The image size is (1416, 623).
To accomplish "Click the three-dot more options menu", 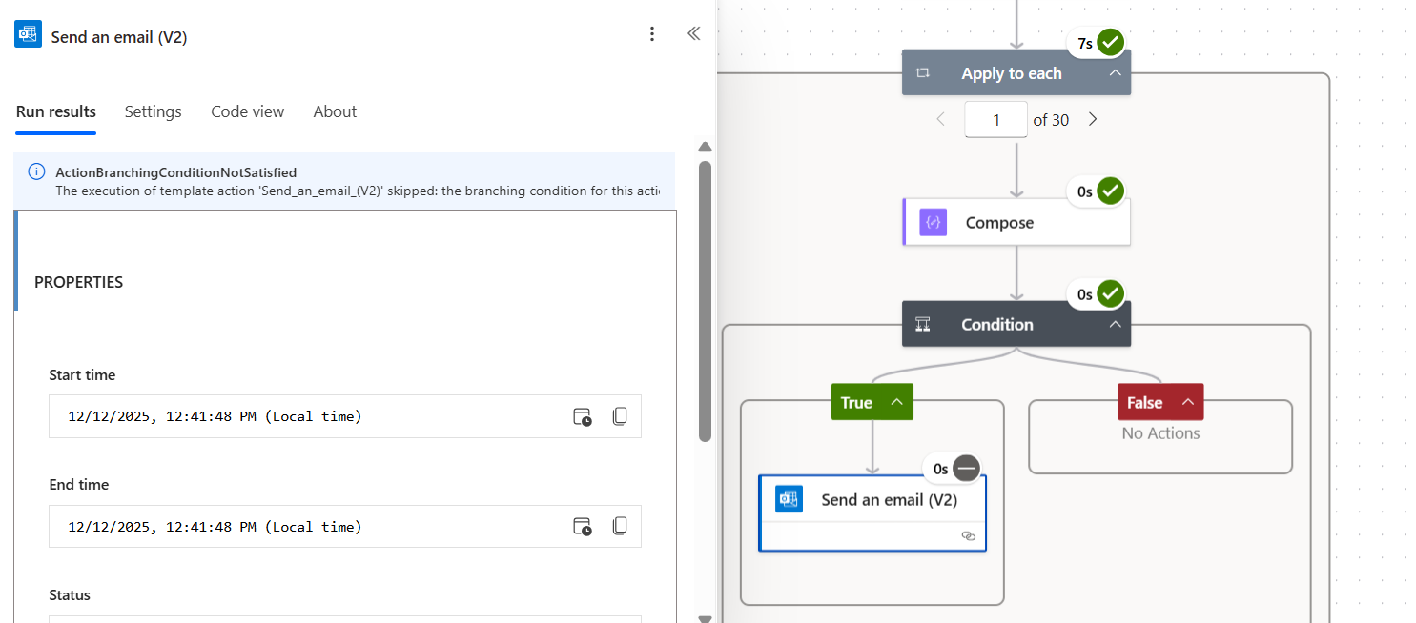I will coord(652,34).
